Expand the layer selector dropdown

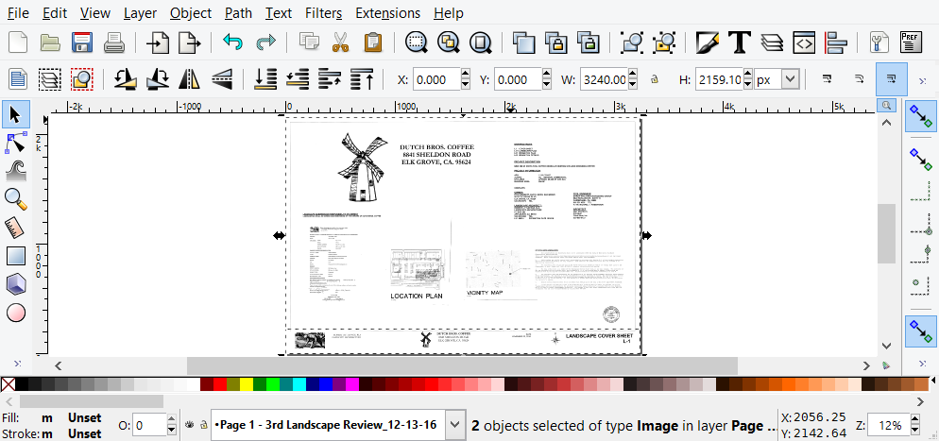[x=455, y=425]
